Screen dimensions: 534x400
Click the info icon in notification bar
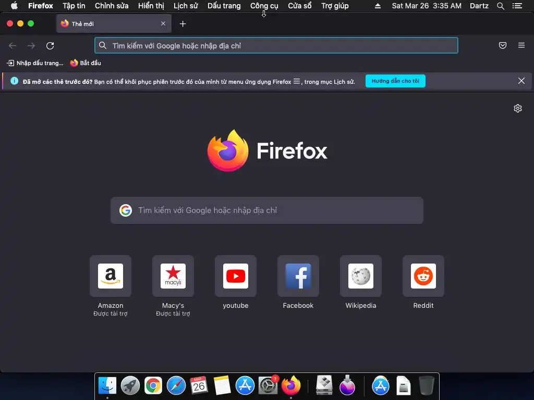pos(14,81)
